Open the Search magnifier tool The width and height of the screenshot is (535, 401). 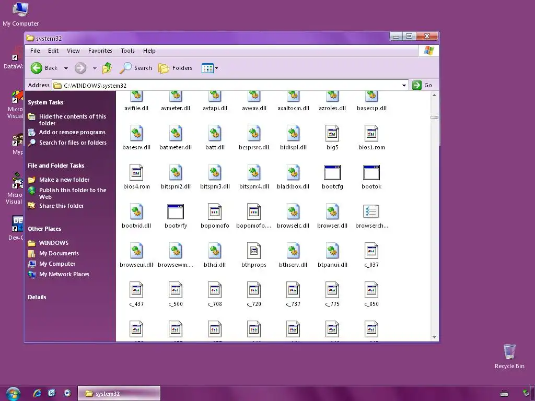[x=135, y=68]
